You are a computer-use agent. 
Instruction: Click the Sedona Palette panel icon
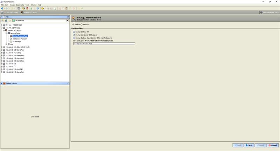coord(4,84)
